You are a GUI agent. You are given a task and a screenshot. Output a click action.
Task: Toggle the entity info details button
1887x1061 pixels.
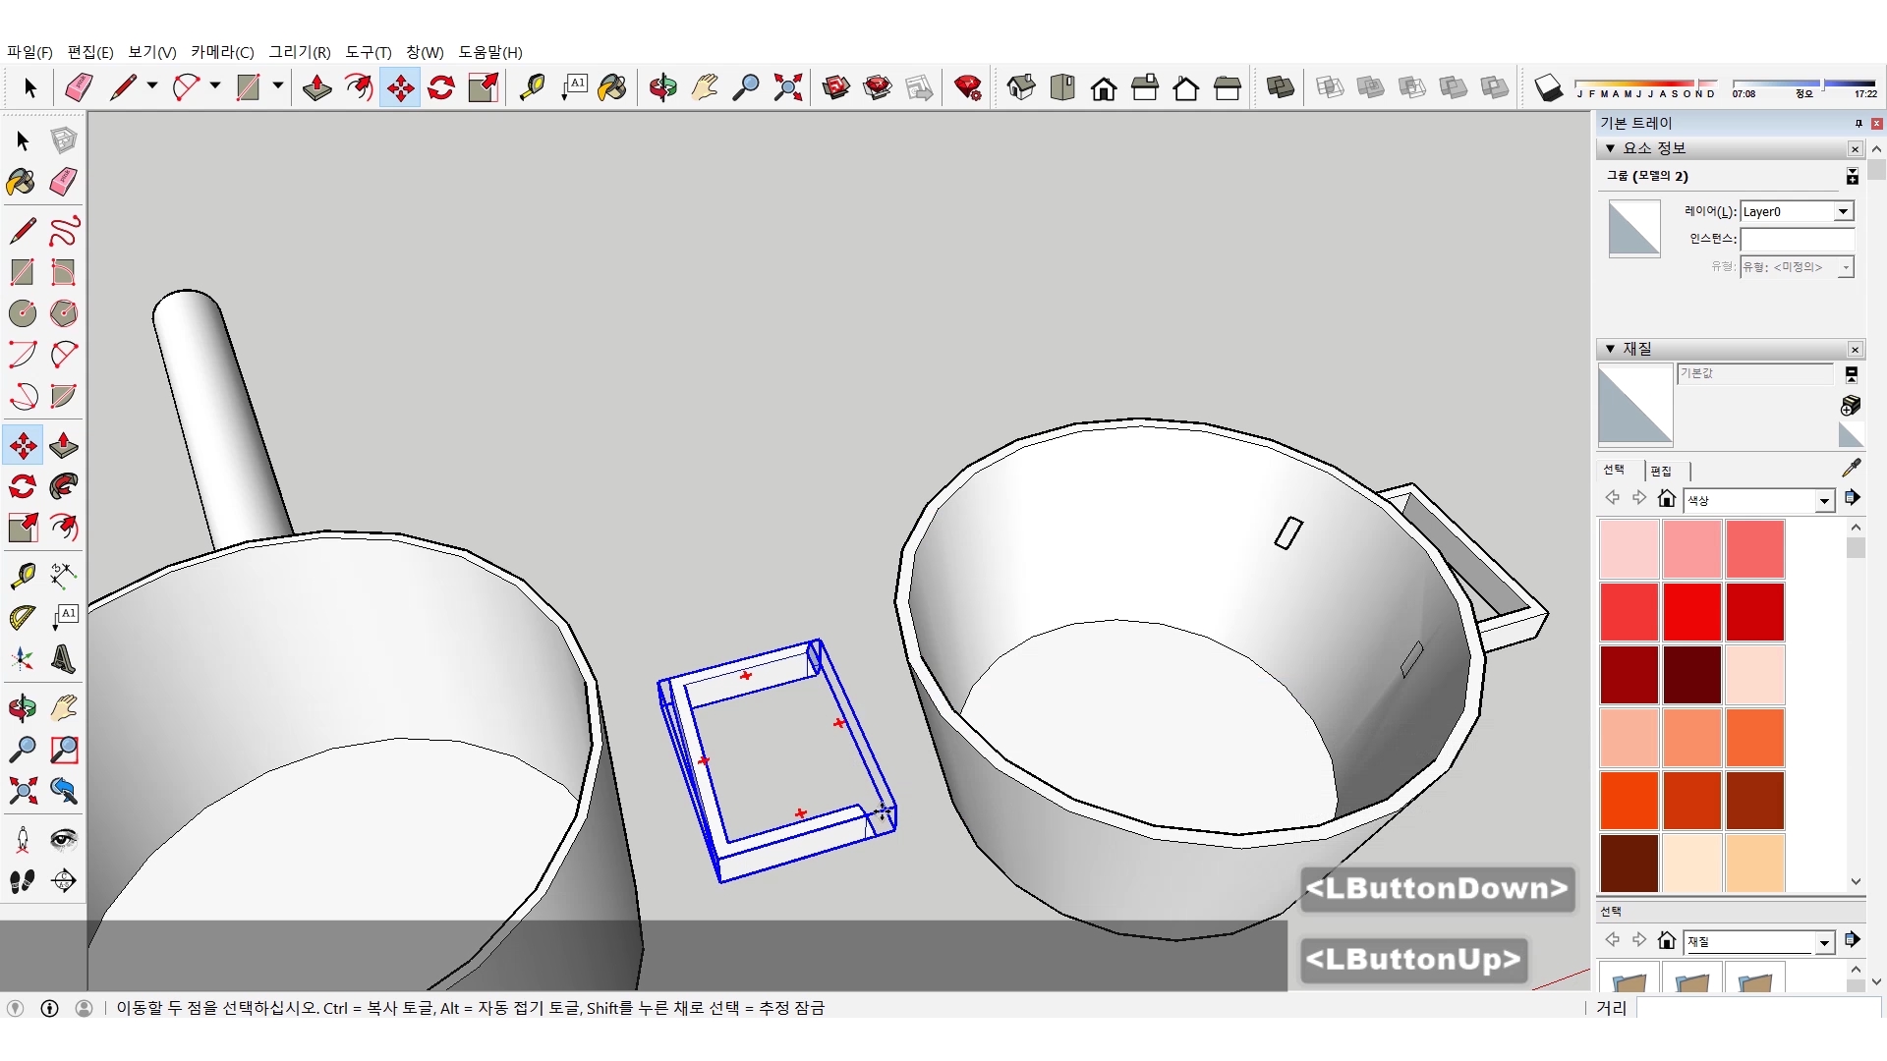click(x=1852, y=176)
